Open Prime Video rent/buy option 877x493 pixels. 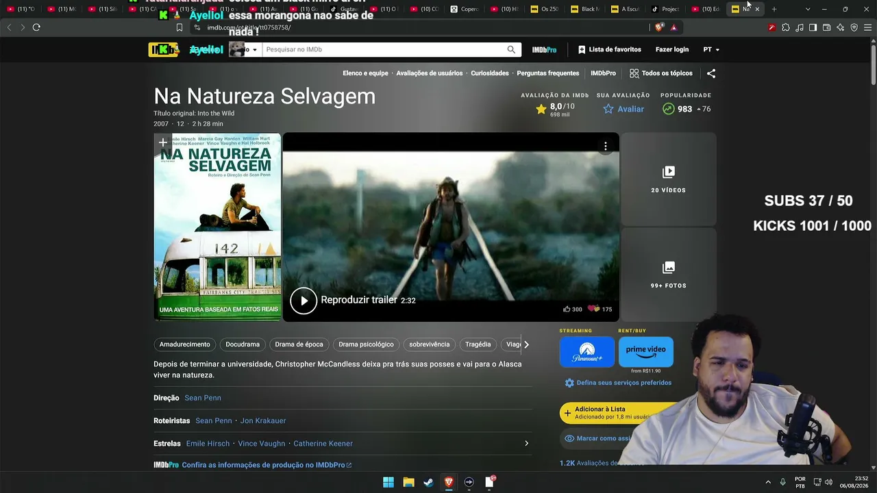click(645, 353)
